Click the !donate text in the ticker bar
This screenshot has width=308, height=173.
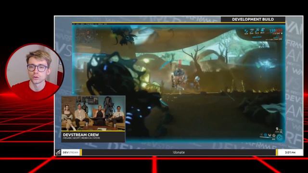click(x=179, y=152)
